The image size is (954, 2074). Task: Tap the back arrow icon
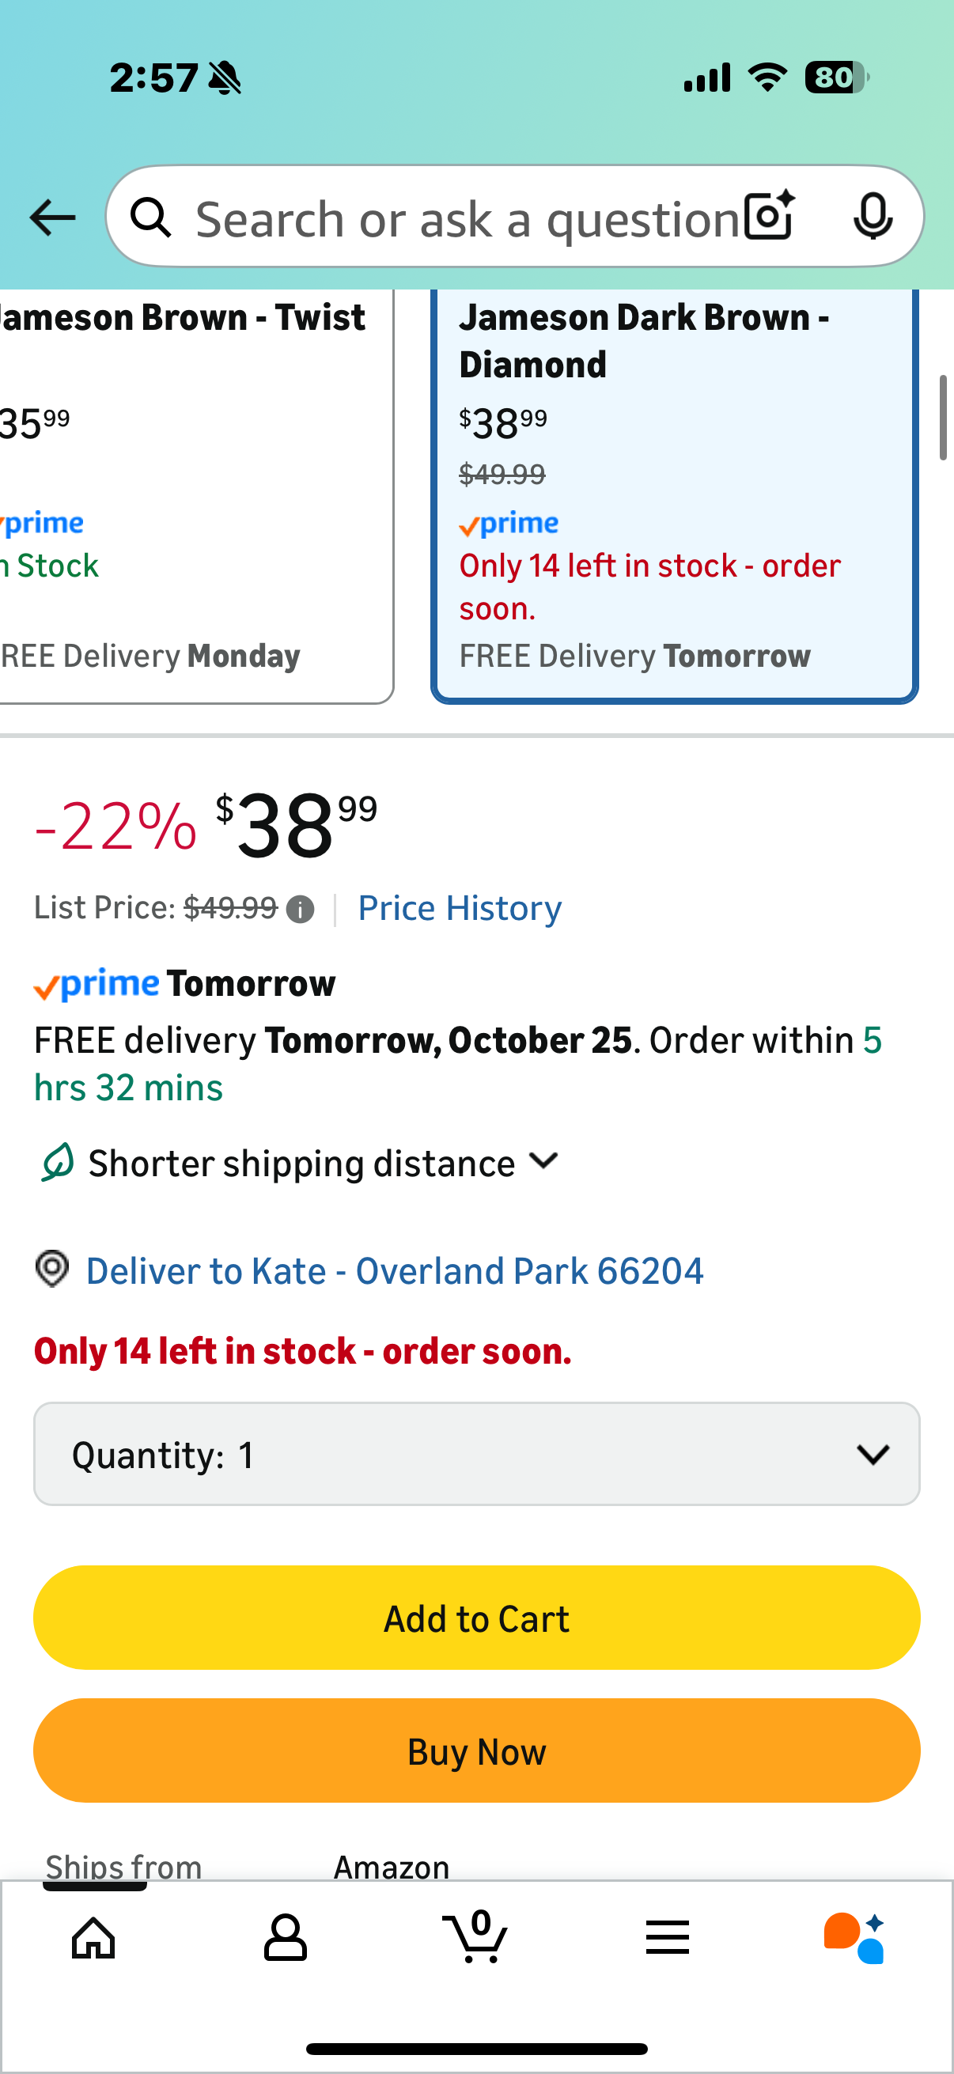(x=52, y=218)
